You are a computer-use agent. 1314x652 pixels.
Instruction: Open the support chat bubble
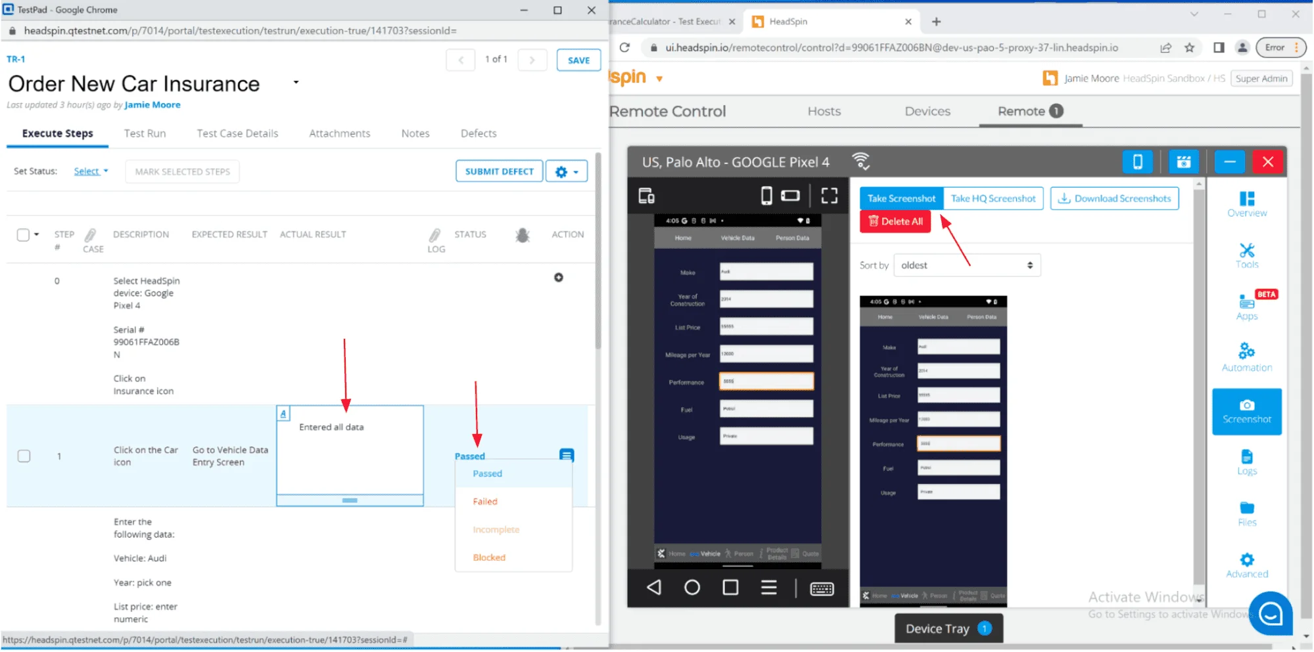(x=1270, y=613)
